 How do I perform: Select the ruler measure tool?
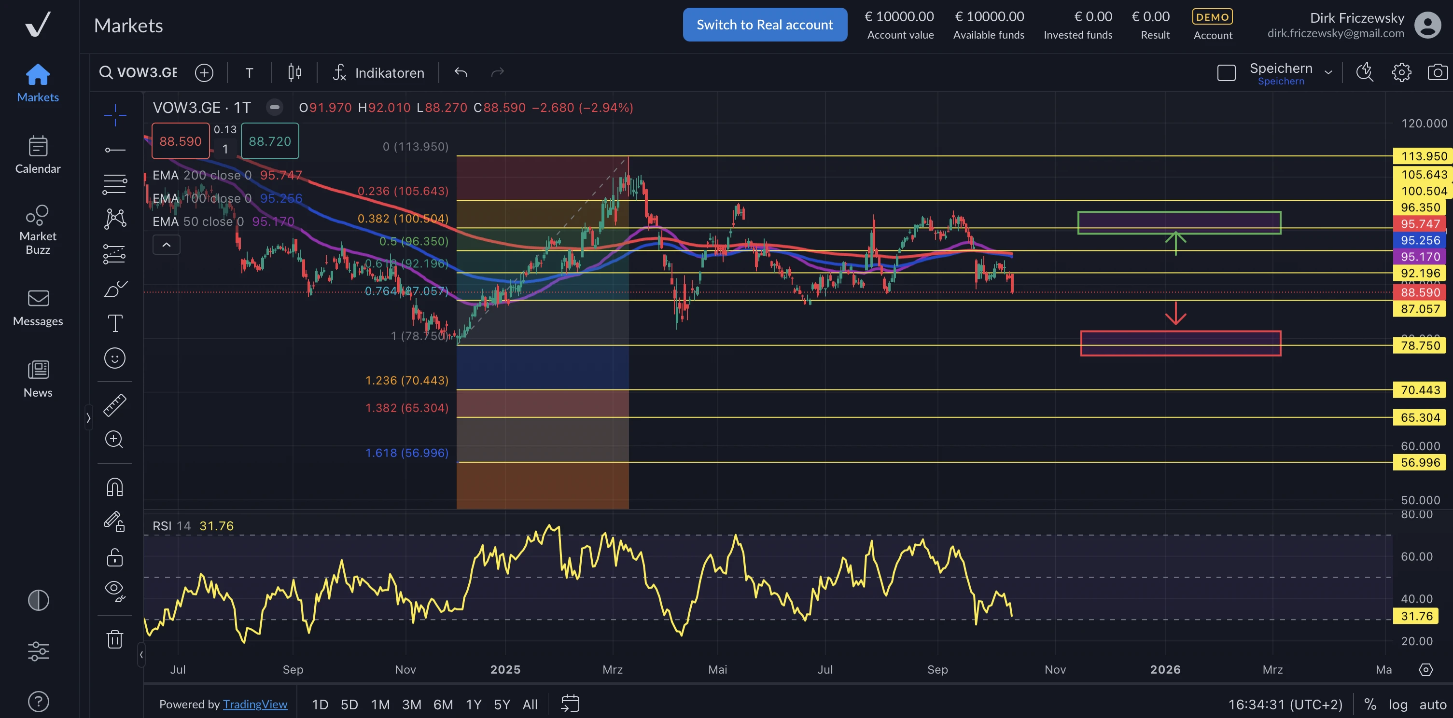point(114,405)
